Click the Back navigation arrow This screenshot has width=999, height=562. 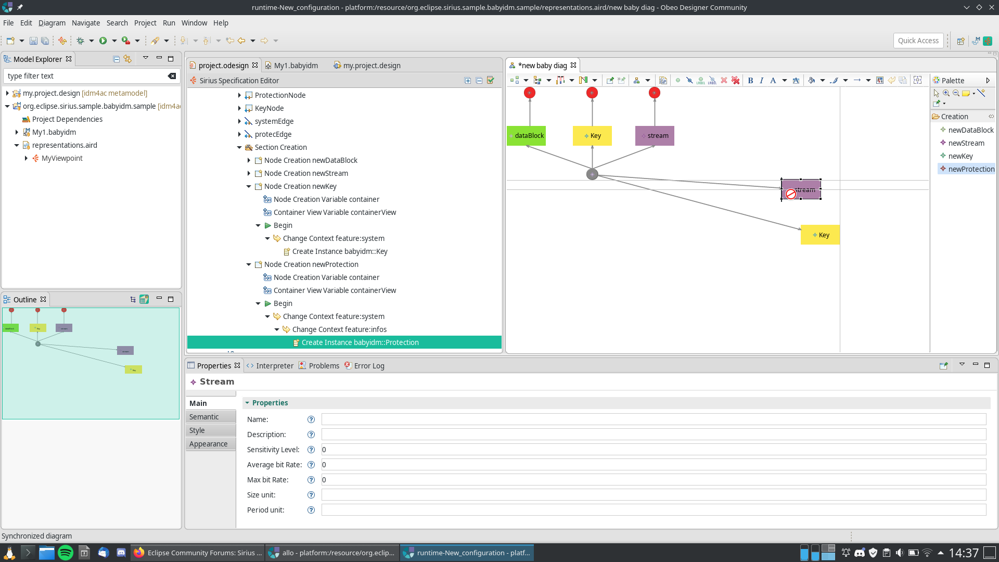coord(241,41)
